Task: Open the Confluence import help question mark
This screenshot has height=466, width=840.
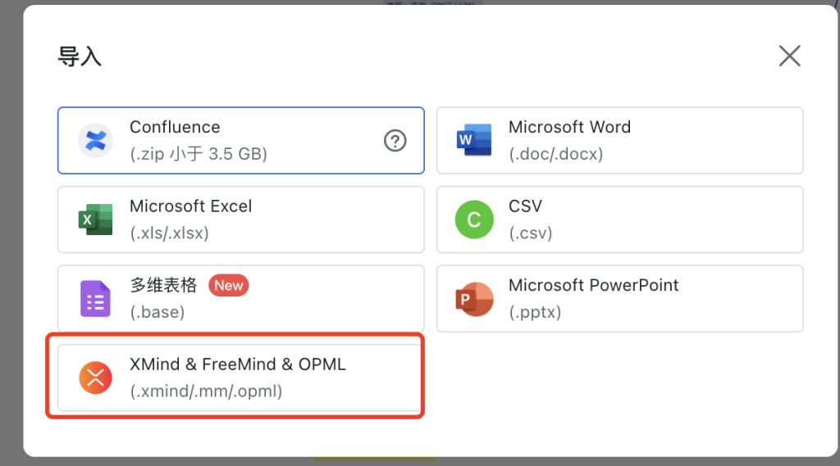Action: pos(395,141)
